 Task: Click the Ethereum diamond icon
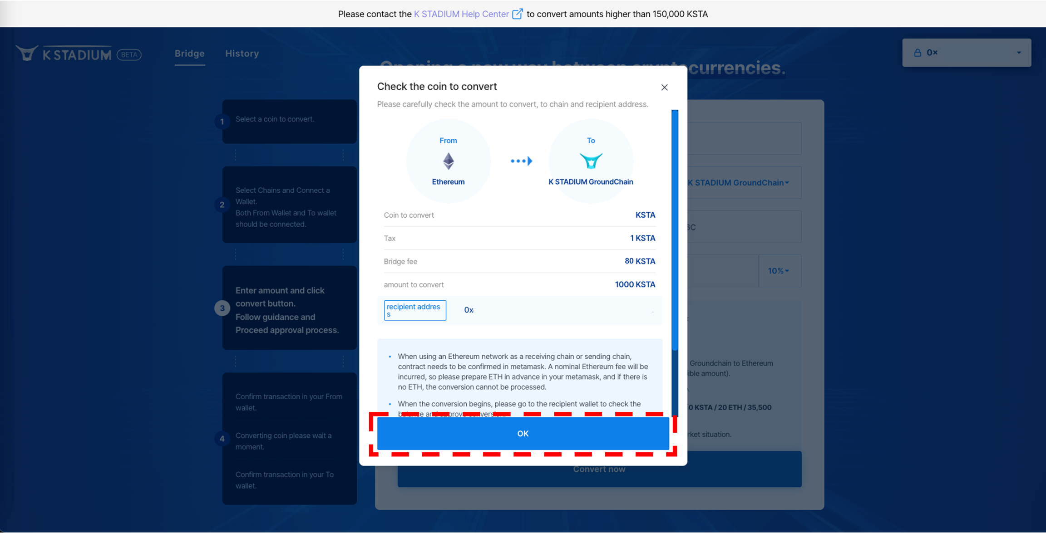point(448,161)
